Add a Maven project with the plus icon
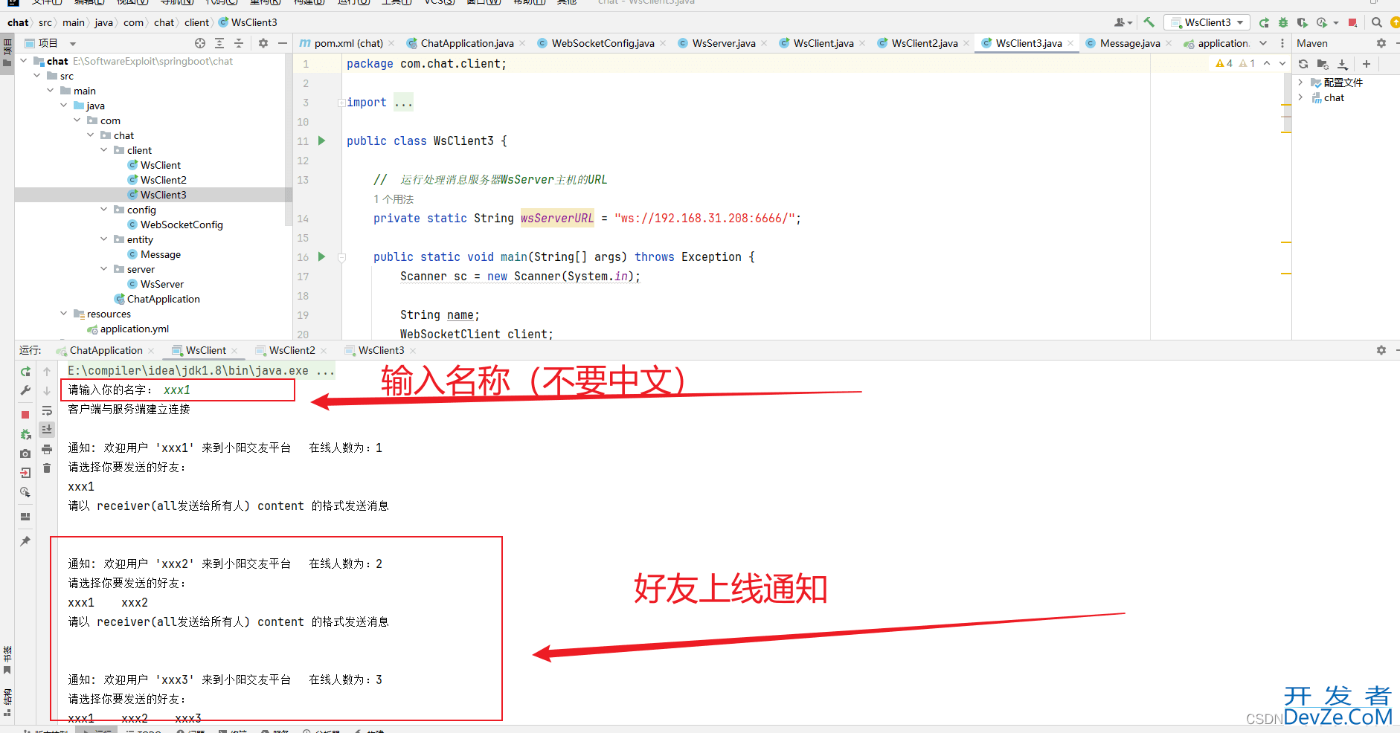 (x=1367, y=64)
